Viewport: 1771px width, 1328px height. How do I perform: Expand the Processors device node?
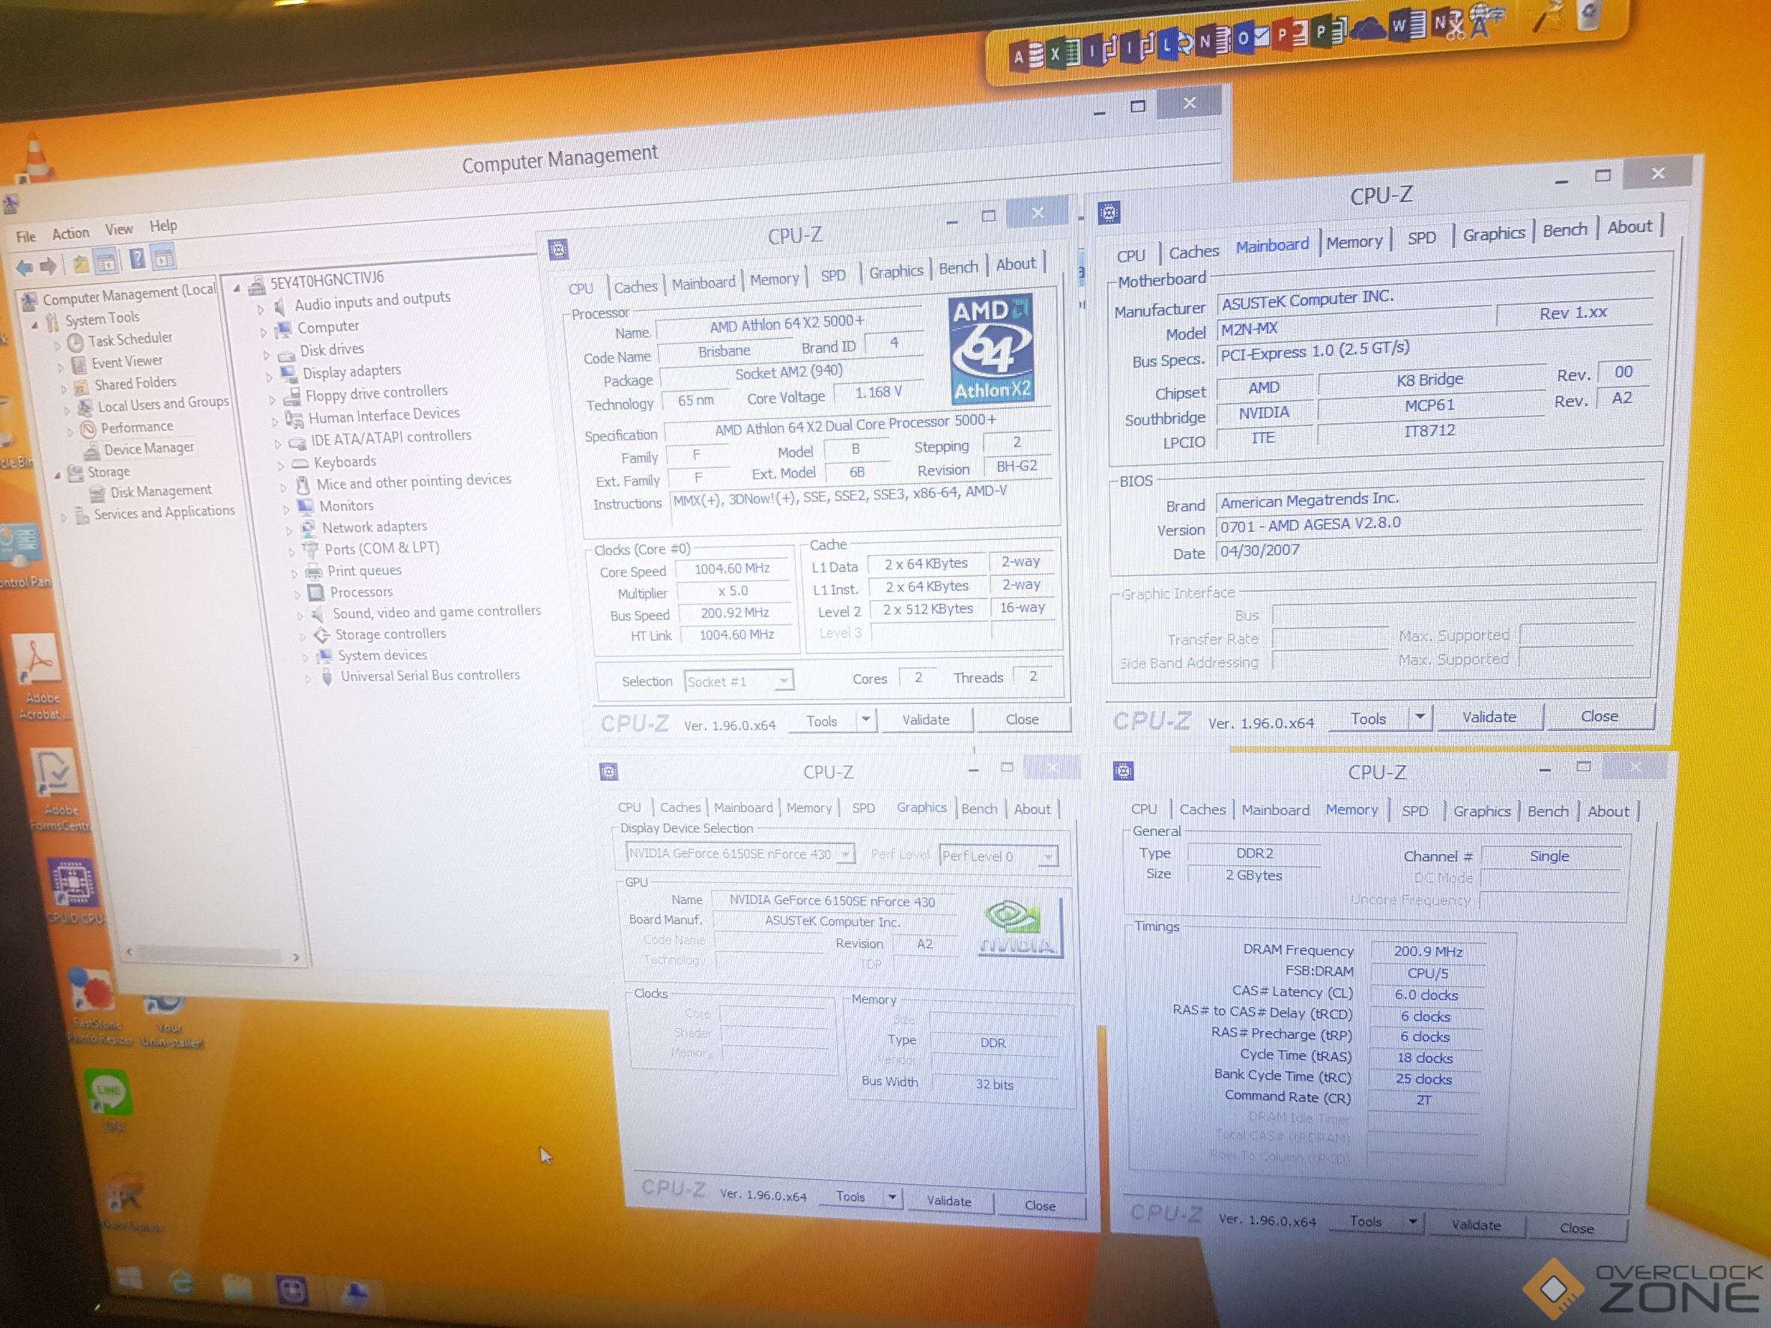pos(297,595)
